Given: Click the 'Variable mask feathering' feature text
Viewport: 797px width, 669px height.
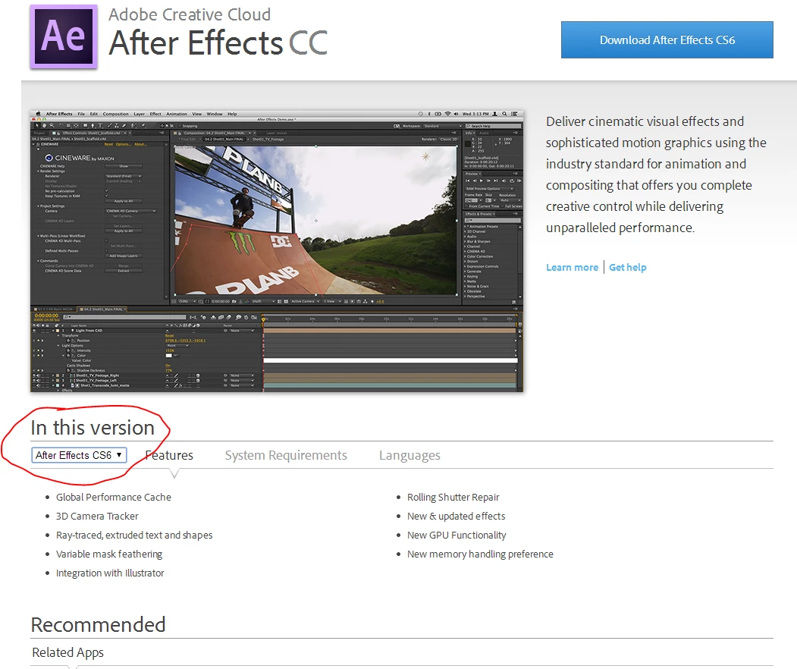Looking at the screenshot, I should tap(109, 554).
